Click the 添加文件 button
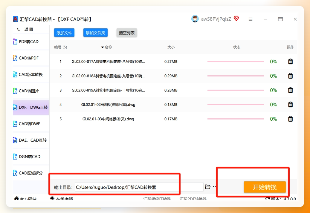 [x=64, y=33]
